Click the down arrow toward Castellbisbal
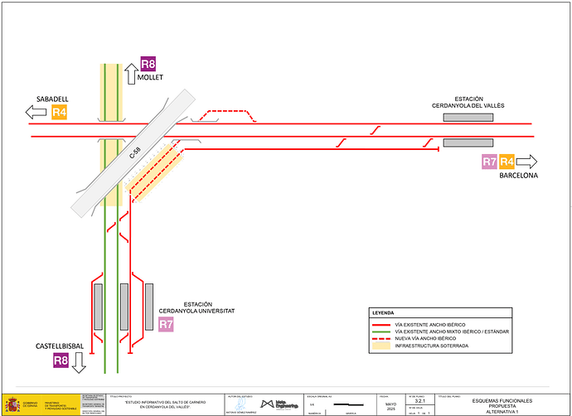This screenshot has height=416, width=572. [x=80, y=362]
